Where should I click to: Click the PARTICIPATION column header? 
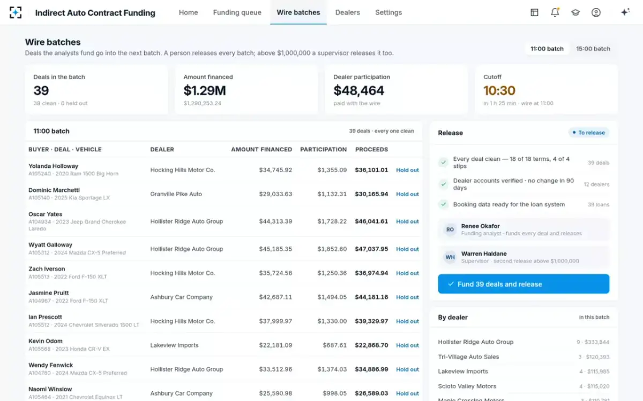pos(324,150)
